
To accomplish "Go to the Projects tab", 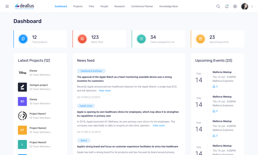I will [x=78, y=6].
